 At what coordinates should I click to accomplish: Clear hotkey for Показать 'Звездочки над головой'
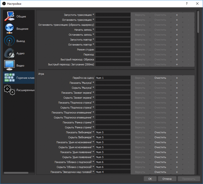[160, 172]
